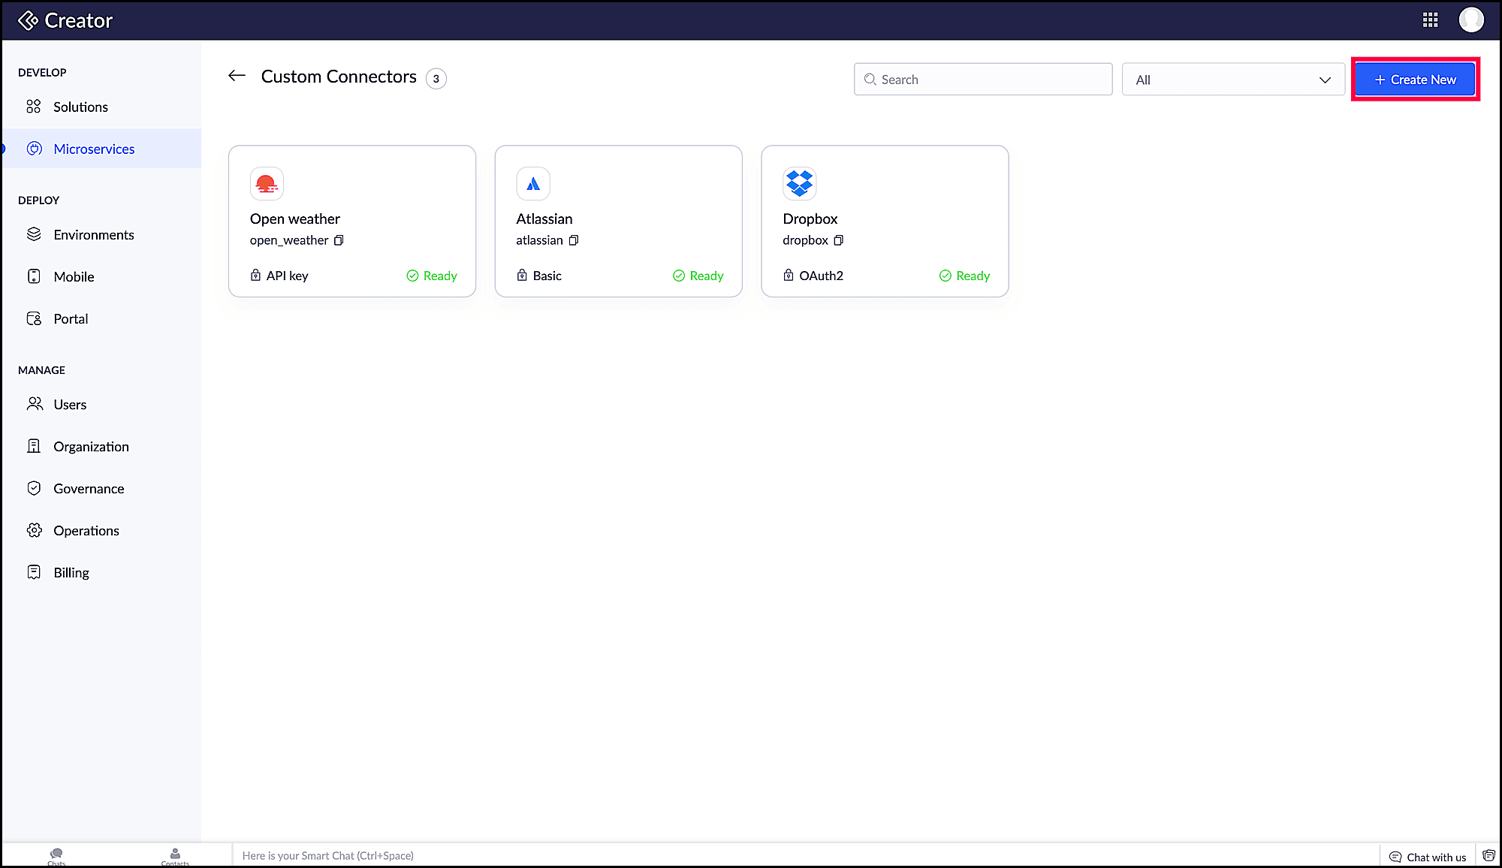Screen dimensions: 1502x868
Task: Copy the dropbox link name
Action: tap(839, 240)
